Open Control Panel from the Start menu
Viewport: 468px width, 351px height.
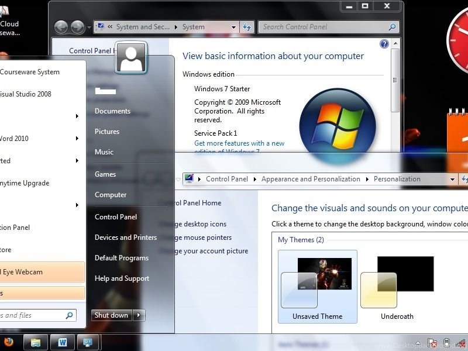click(116, 217)
